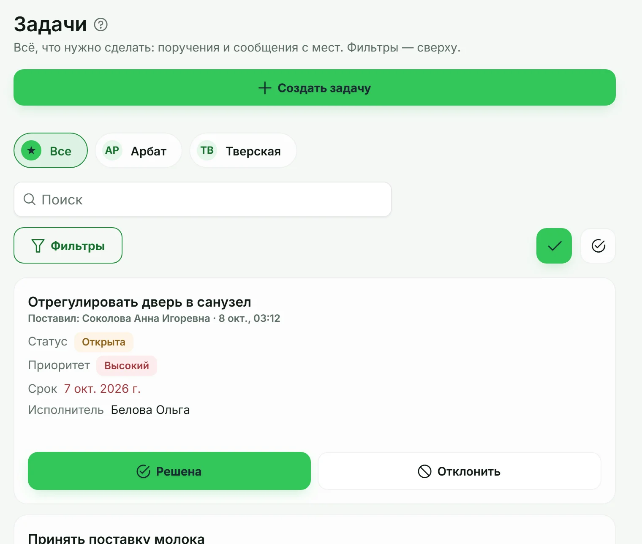Click the deadline 7 окт. 2026 г.

[x=102, y=389]
